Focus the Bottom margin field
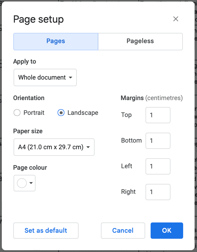Viewport: 197px width, 252px height. pyautogui.click(x=158, y=141)
